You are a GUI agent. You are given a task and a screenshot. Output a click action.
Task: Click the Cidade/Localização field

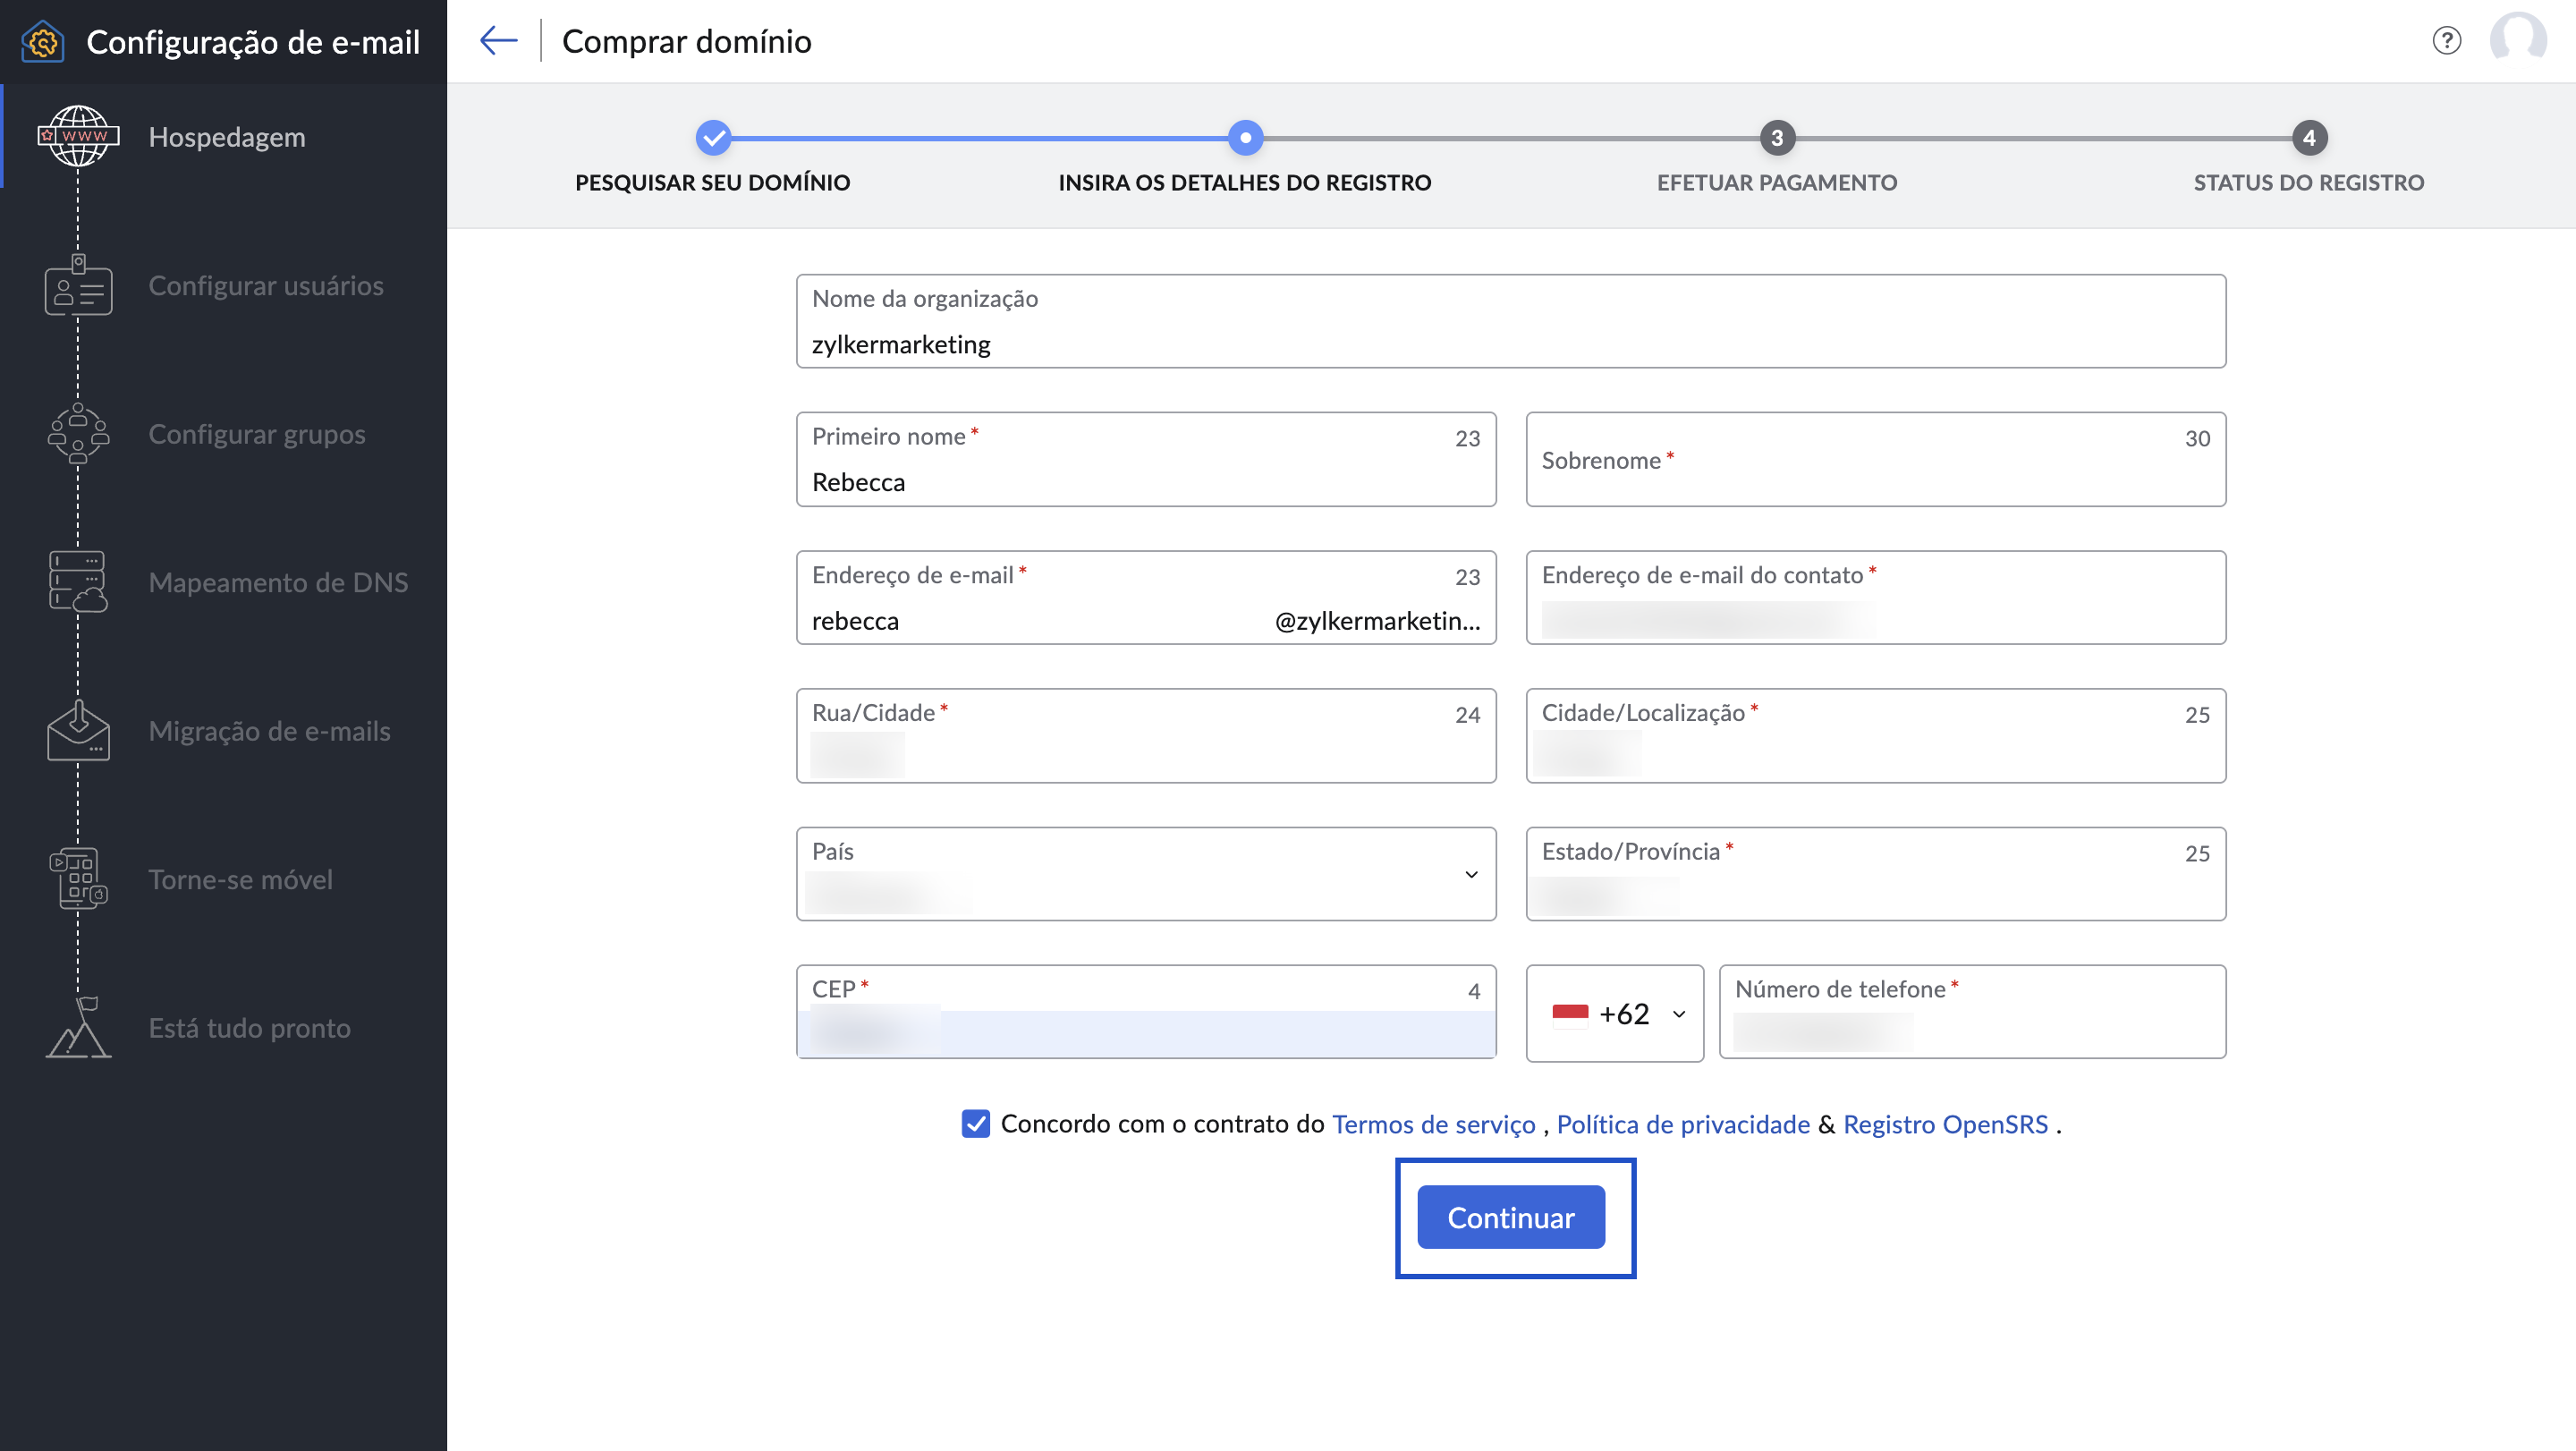tap(1876, 735)
